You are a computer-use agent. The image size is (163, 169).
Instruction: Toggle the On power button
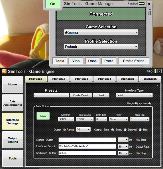point(53,4)
